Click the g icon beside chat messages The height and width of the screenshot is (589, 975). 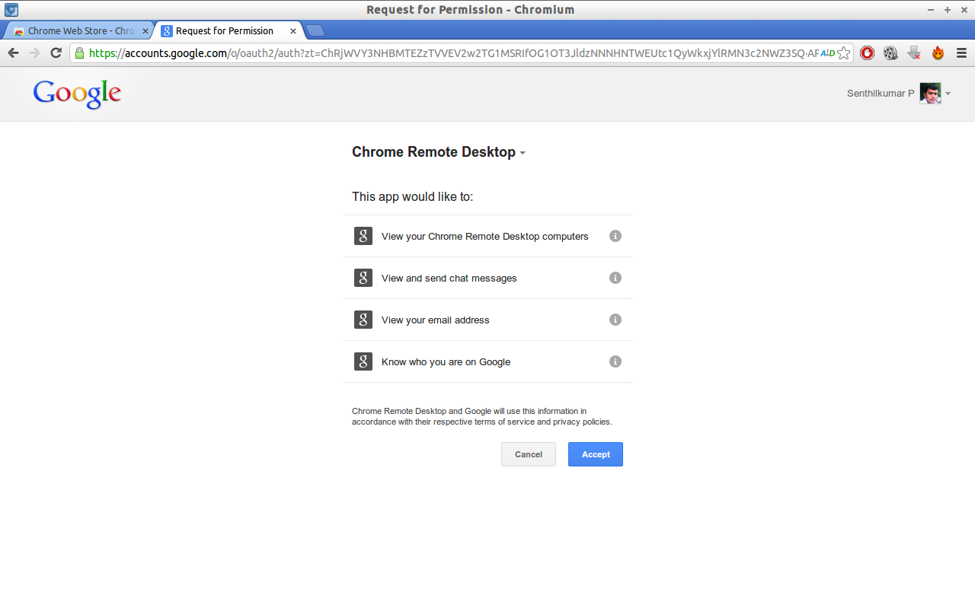tap(363, 278)
